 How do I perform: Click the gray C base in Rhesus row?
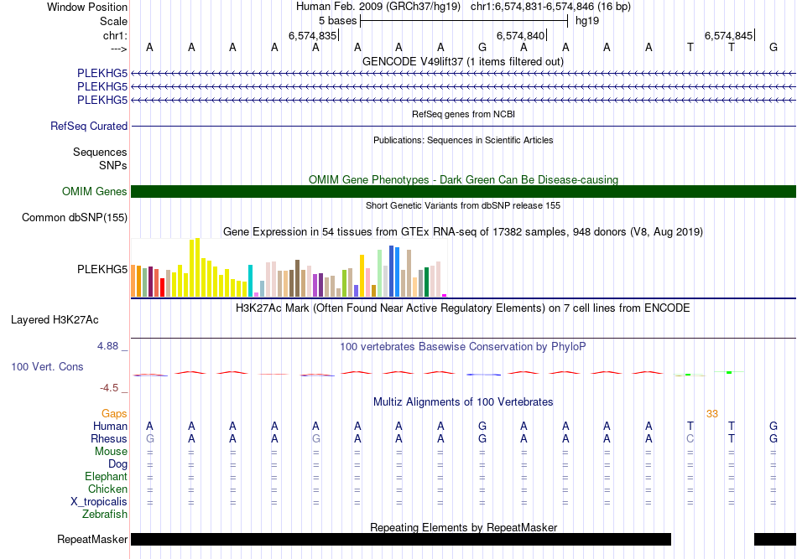tap(690, 438)
